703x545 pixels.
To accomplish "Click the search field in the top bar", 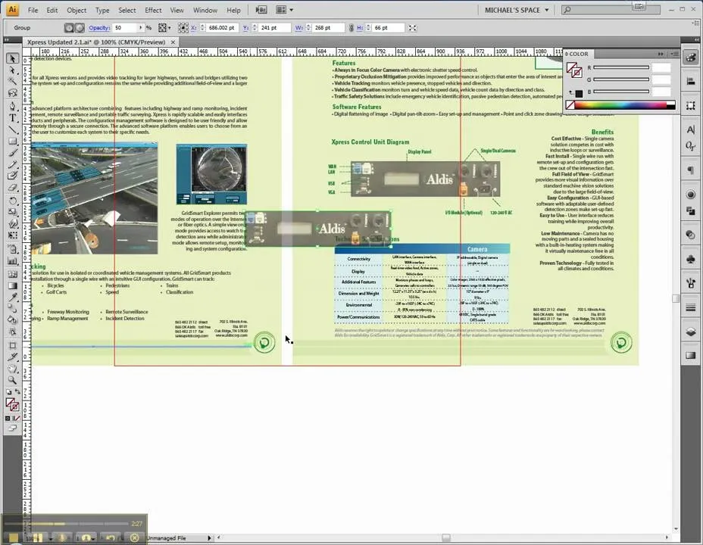I will point(611,9).
